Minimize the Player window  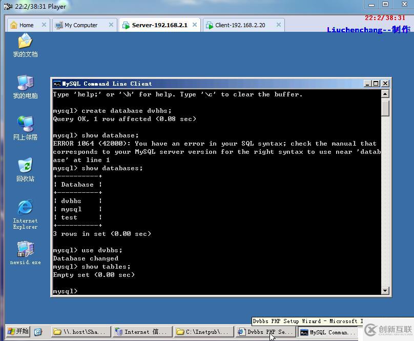pyautogui.click(x=371, y=5)
